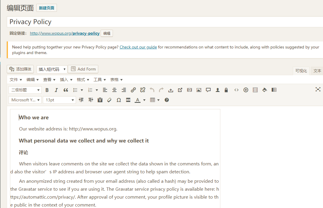Click the remove link icon
323x208 pixels.
pyautogui.click(x=143, y=90)
